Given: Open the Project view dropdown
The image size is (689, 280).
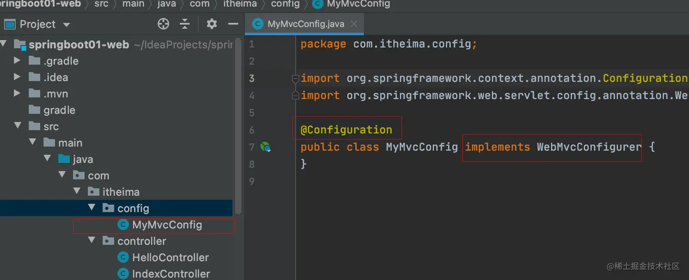Looking at the screenshot, I should pos(67,25).
